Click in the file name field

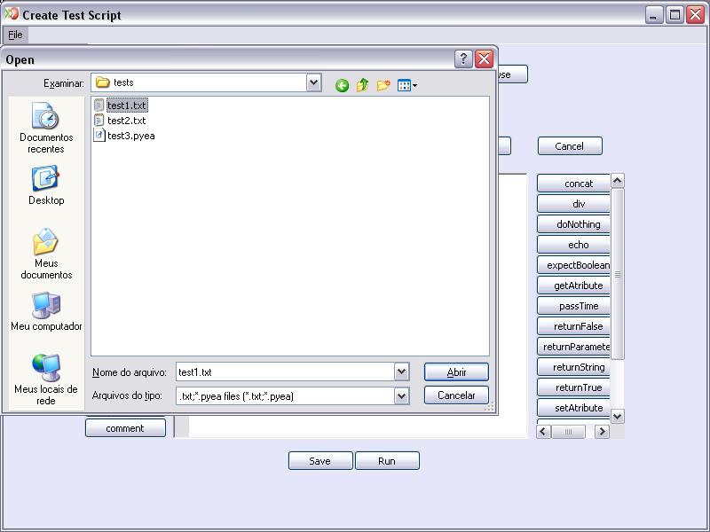(284, 372)
